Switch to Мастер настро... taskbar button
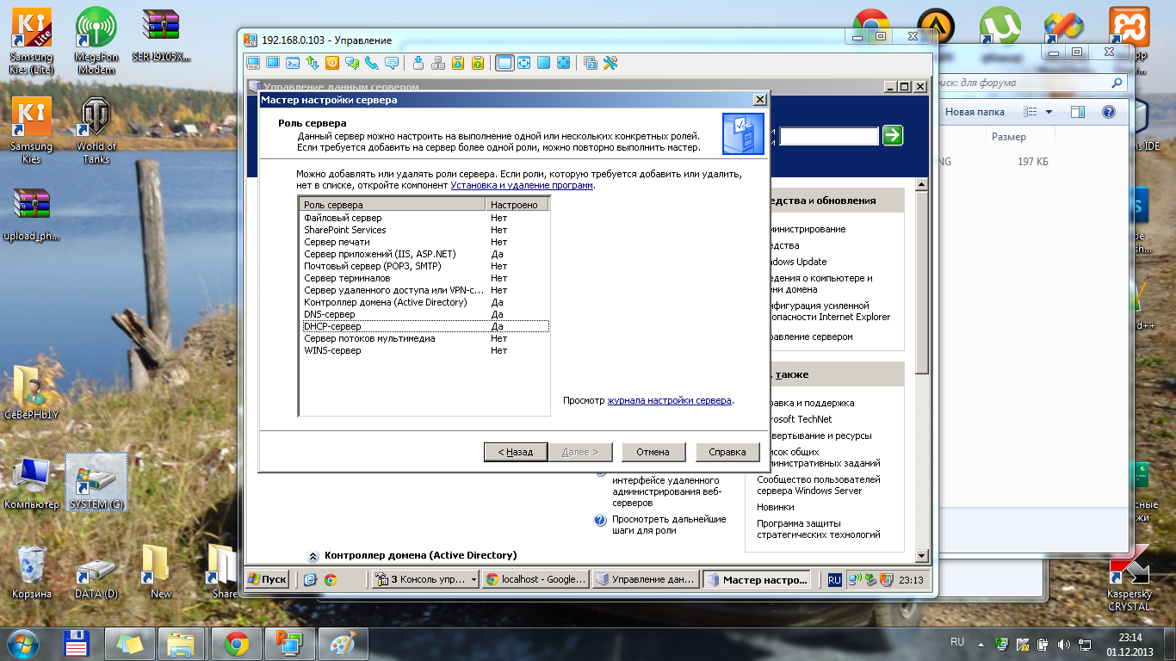1176x661 pixels. [x=757, y=580]
